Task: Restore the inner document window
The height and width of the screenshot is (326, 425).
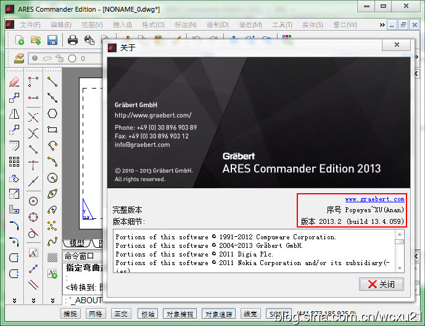Action: tap(403, 25)
